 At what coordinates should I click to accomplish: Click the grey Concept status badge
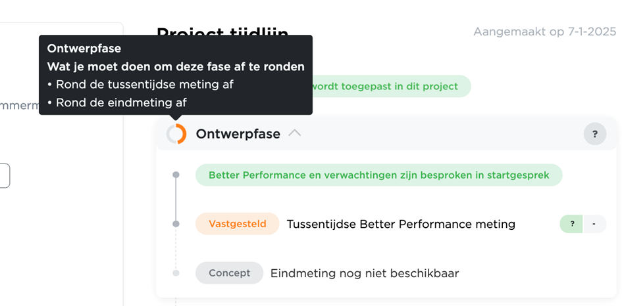point(229,273)
